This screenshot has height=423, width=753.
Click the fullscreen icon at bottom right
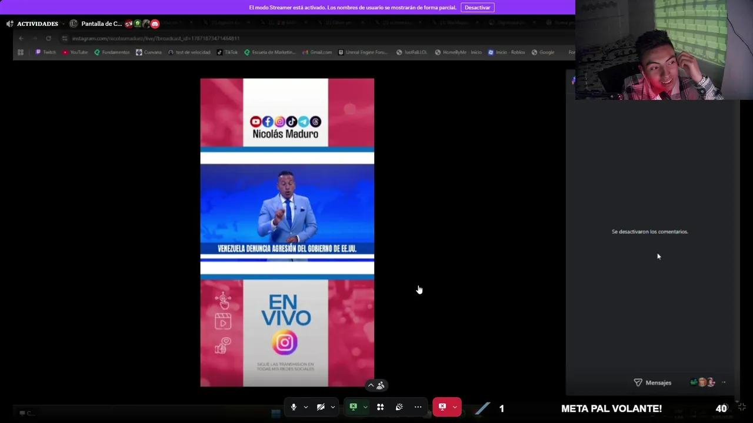[x=742, y=407]
